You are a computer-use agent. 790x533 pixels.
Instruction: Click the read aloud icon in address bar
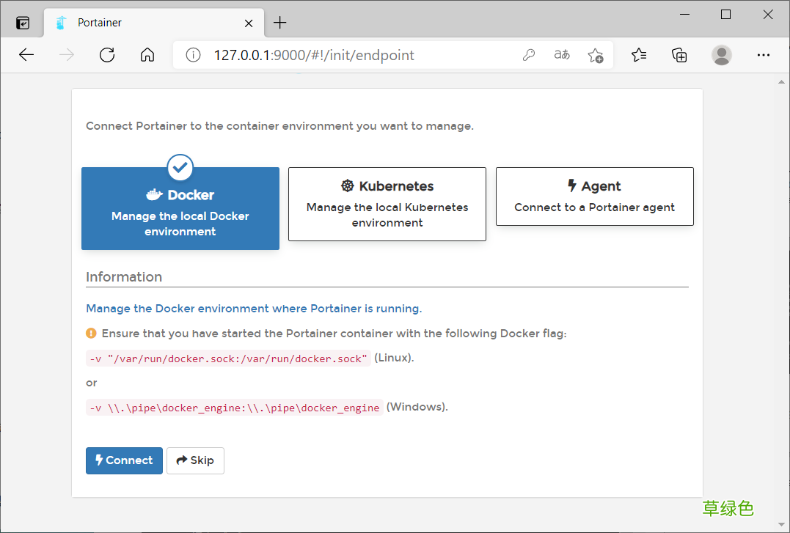point(561,54)
